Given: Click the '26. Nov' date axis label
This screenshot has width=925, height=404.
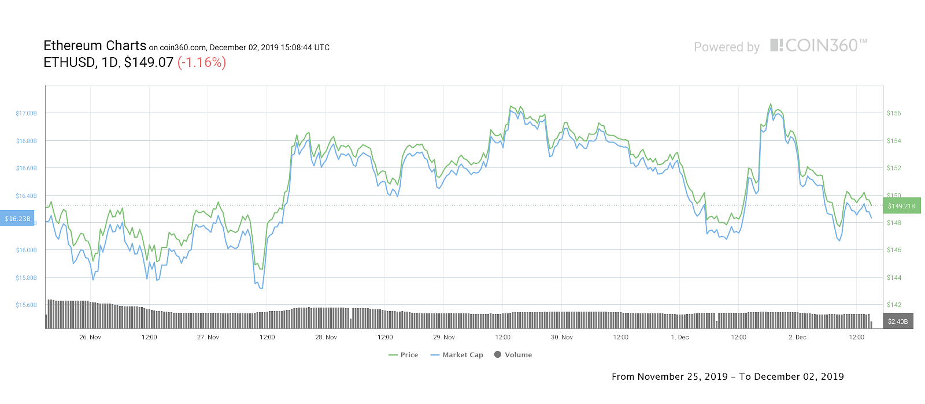Looking at the screenshot, I should (x=90, y=337).
